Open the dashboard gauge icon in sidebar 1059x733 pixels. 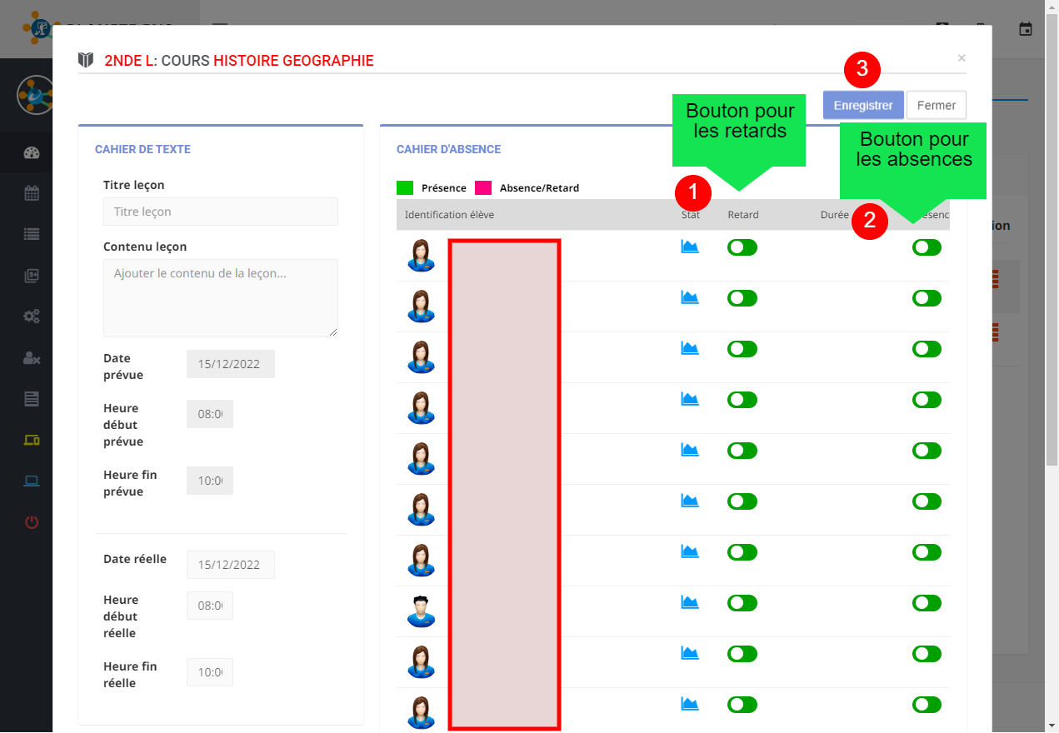coord(32,152)
